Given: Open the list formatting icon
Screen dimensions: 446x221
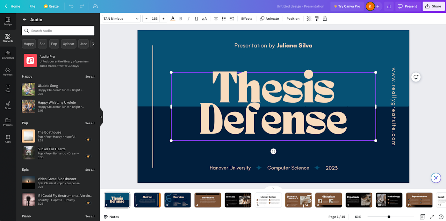Looking at the screenshot, I should 224,18.
